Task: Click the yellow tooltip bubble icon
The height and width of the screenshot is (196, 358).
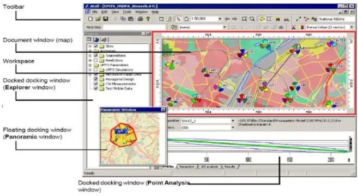Action: point(262,19)
